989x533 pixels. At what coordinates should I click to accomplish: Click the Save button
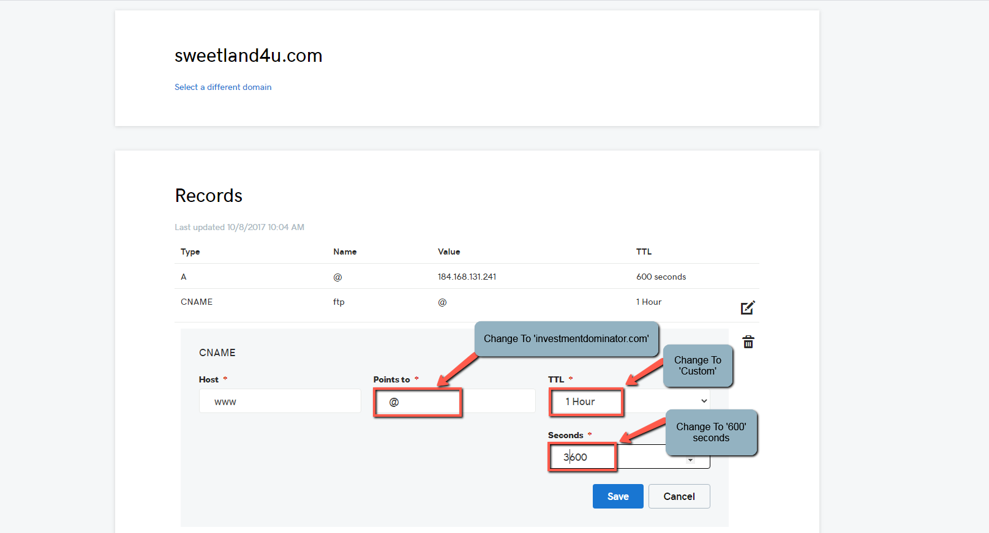(x=617, y=496)
